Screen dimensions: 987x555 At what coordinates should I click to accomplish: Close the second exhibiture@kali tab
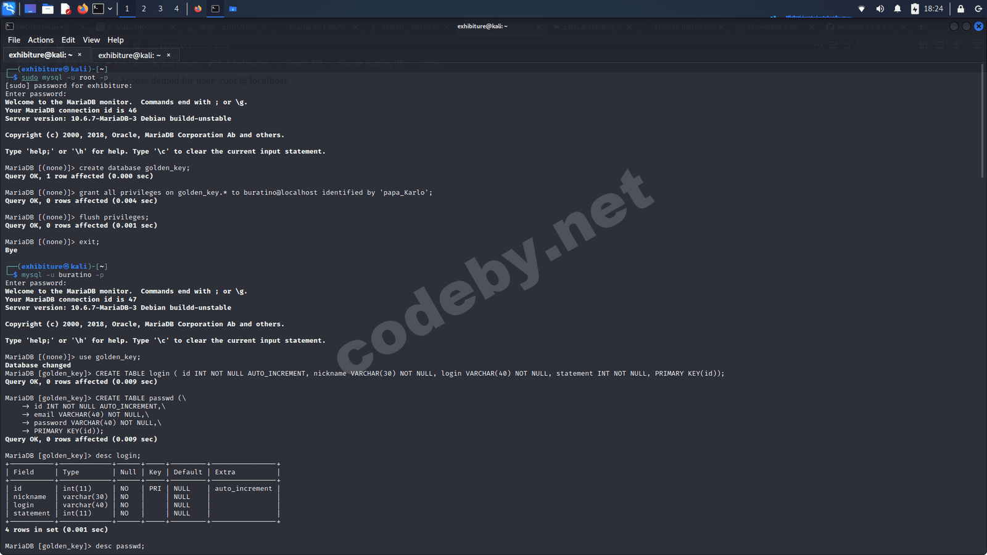point(168,55)
